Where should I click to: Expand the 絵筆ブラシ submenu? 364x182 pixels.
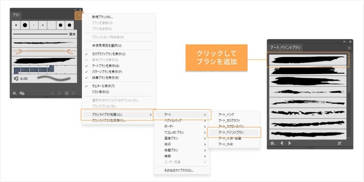[182, 150]
